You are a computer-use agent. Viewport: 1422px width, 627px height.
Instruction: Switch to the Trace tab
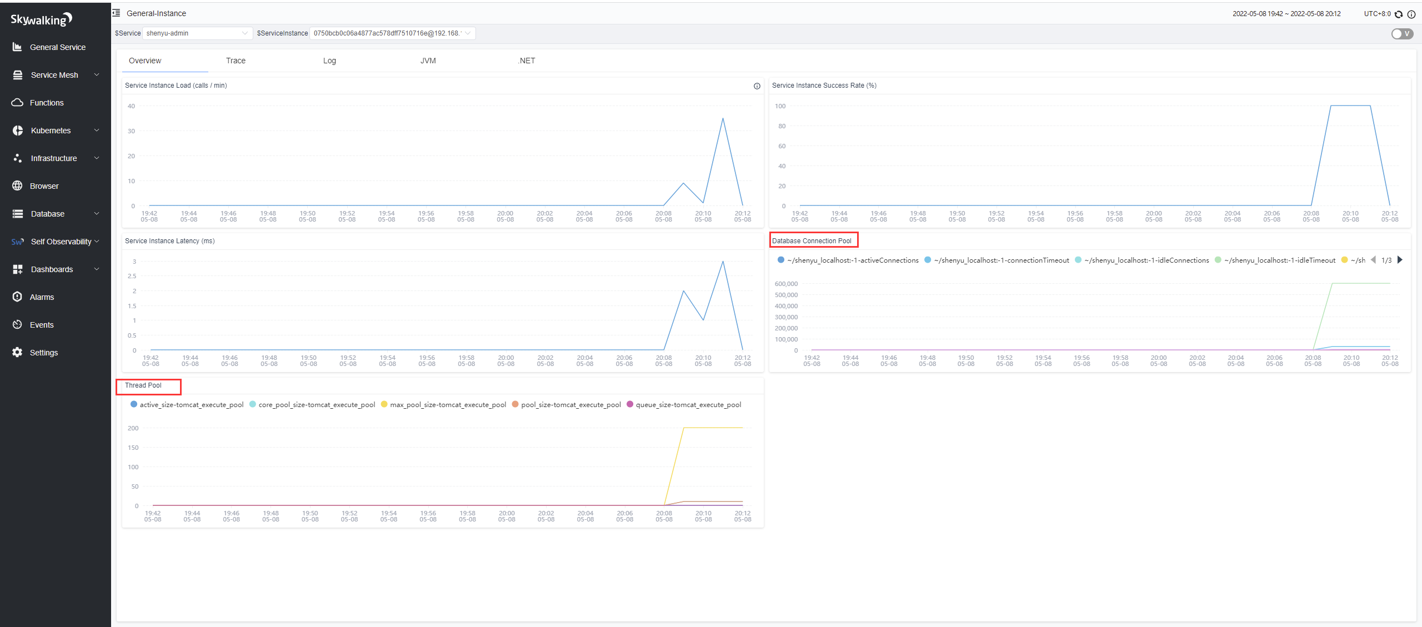(236, 61)
